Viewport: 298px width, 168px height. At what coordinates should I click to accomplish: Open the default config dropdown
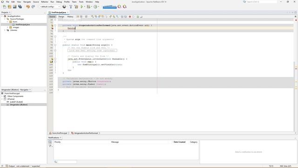coord(50,7)
